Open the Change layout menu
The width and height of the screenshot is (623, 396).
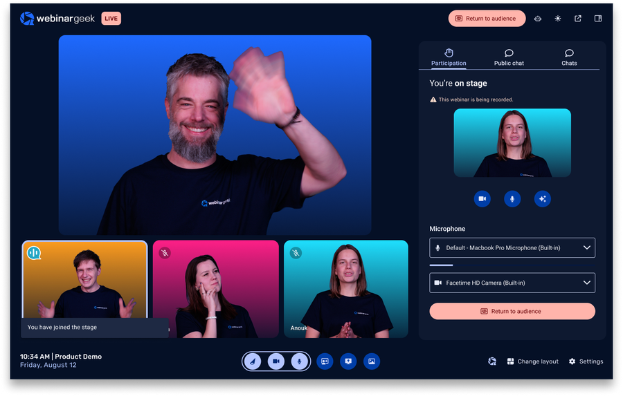pos(532,361)
